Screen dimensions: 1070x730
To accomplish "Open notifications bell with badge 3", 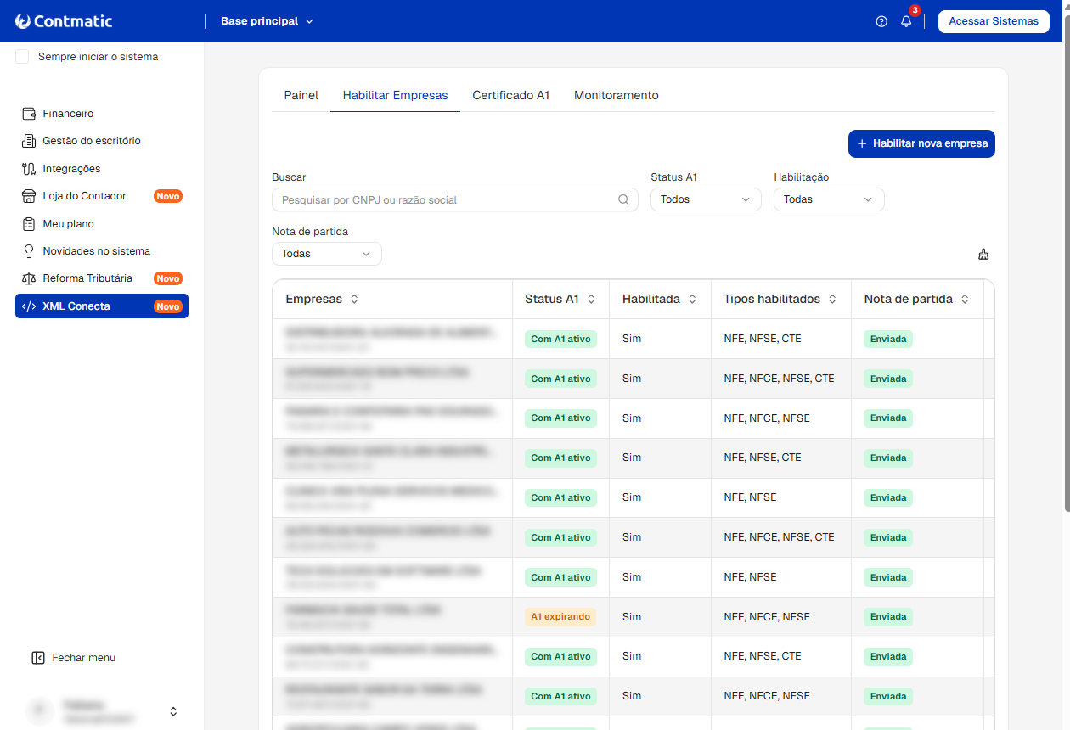I will point(907,20).
